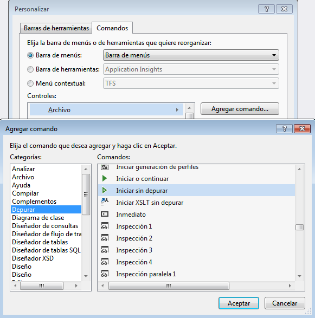Select the Barra de herramientas radio button
This screenshot has height=318, width=315.
[30, 69]
